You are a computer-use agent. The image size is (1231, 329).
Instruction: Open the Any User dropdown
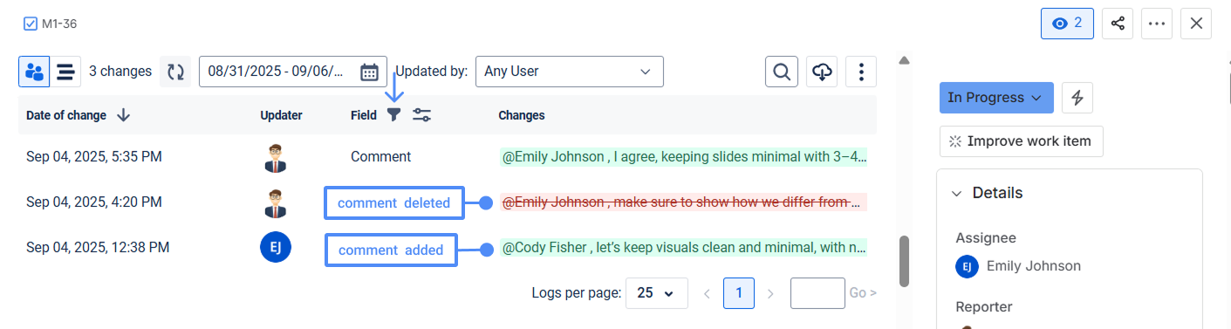[569, 72]
